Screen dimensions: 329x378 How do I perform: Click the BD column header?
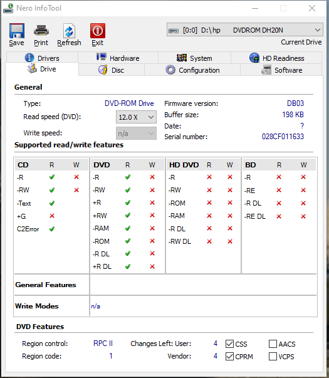click(x=251, y=165)
